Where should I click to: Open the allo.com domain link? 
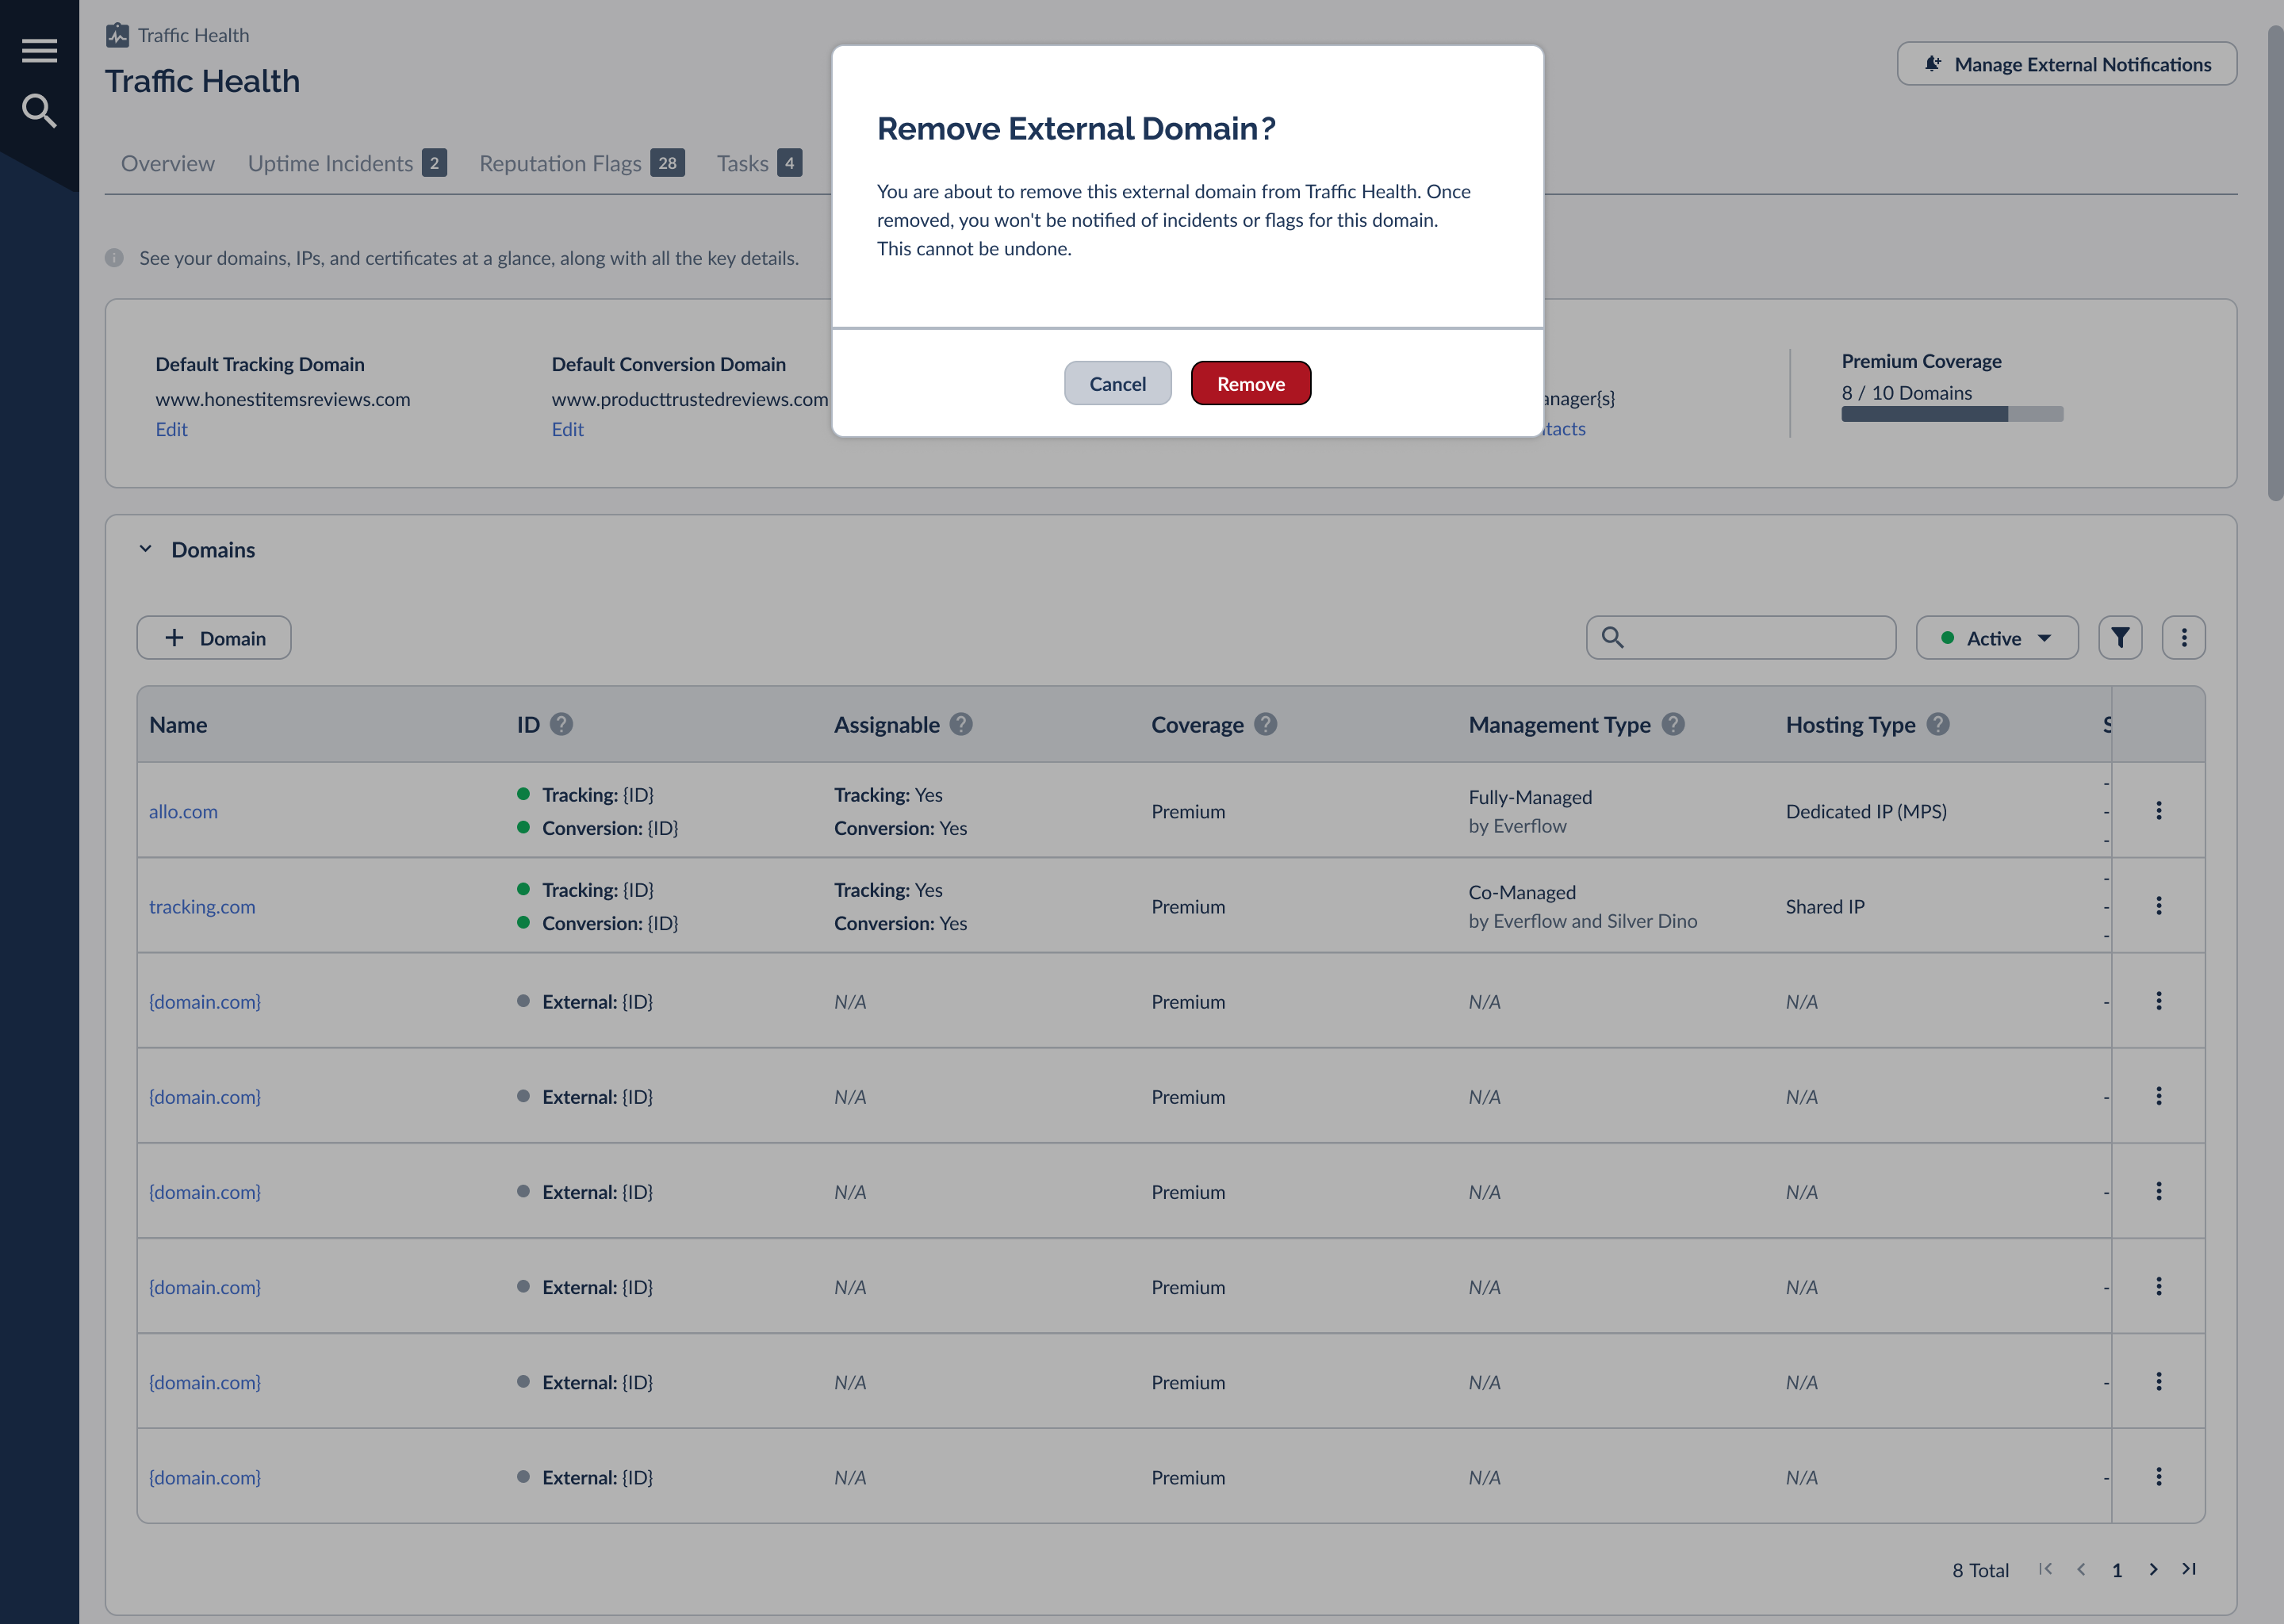coord(183,811)
